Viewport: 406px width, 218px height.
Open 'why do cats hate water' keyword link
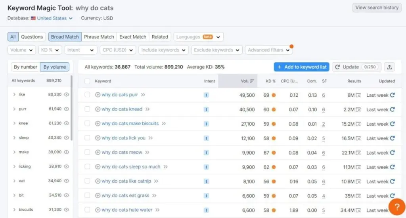tap(127, 210)
